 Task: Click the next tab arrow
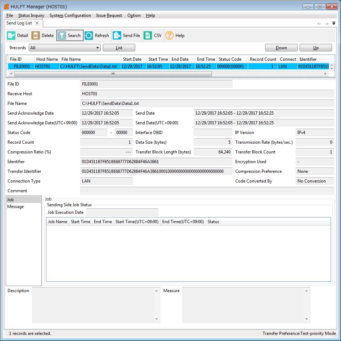326,23
